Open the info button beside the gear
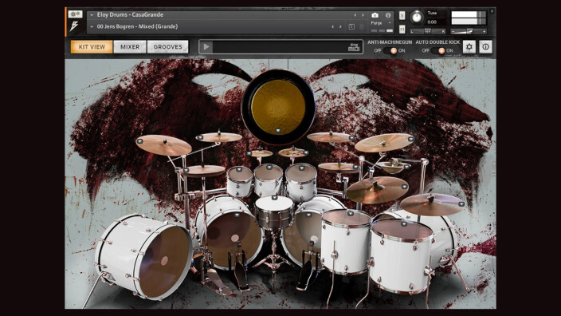Image resolution: width=561 pixels, height=316 pixels. (x=485, y=46)
